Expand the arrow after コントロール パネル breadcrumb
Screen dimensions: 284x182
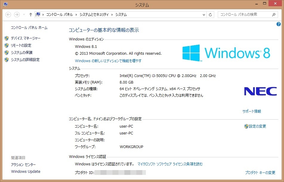(x=76, y=15)
